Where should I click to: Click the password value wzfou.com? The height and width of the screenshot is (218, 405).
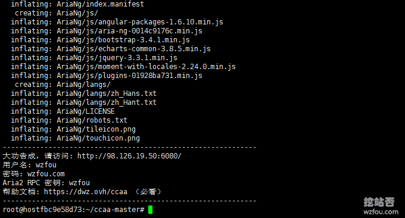(46, 173)
